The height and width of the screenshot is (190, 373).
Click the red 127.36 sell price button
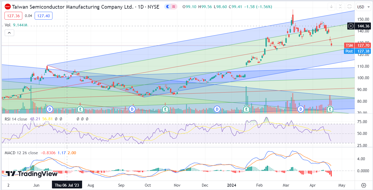point(14,16)
